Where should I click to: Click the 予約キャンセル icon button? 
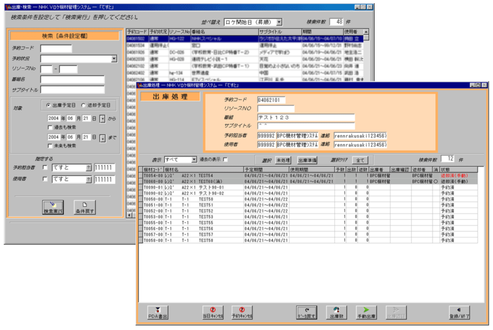point(242,313)
